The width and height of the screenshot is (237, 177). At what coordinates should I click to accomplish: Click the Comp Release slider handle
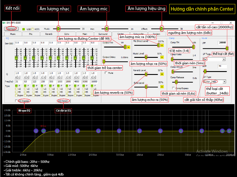click(176, 82)
